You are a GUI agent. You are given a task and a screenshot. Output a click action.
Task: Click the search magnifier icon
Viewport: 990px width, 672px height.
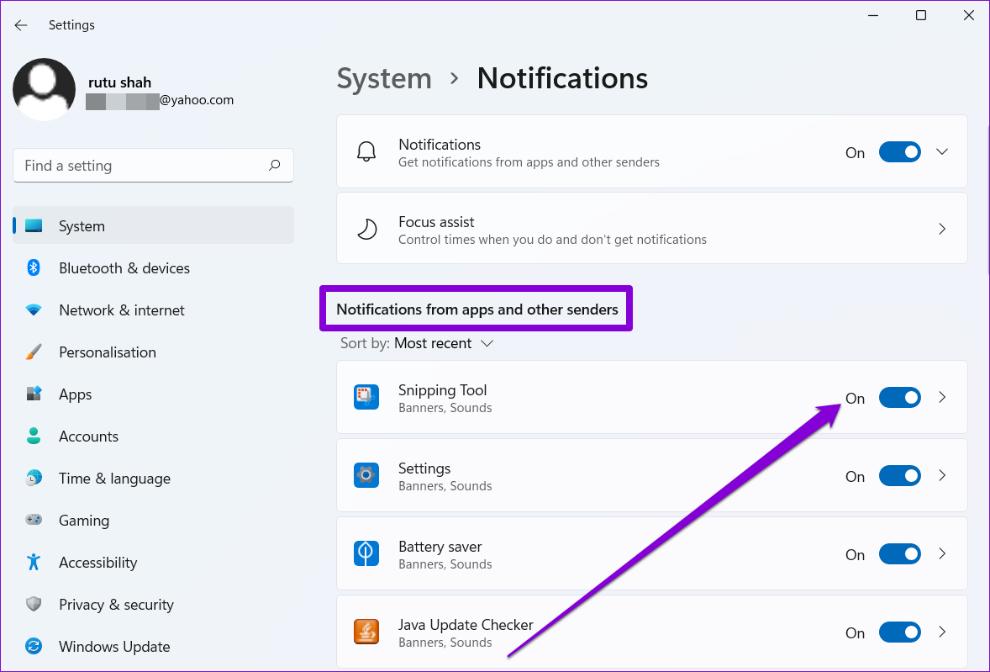[x=274, y=166]
